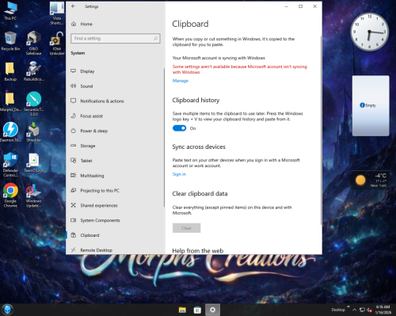This screenshot has width=396, height=316.
Task: Open the Display settings icon
Action: point(74,71)
